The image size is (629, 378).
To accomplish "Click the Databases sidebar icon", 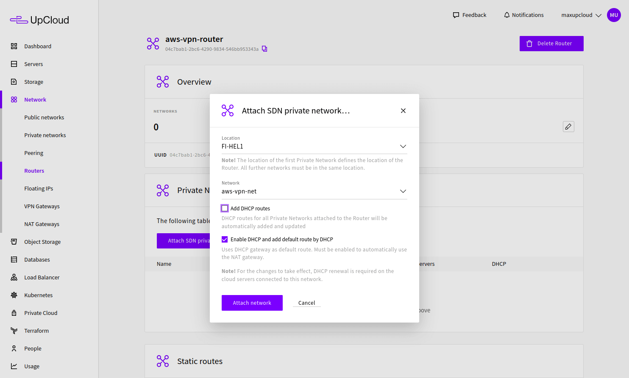I will pos(14,259).
